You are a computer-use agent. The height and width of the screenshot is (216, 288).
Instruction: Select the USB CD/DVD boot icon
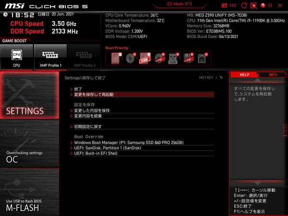(x=159, y=58)
